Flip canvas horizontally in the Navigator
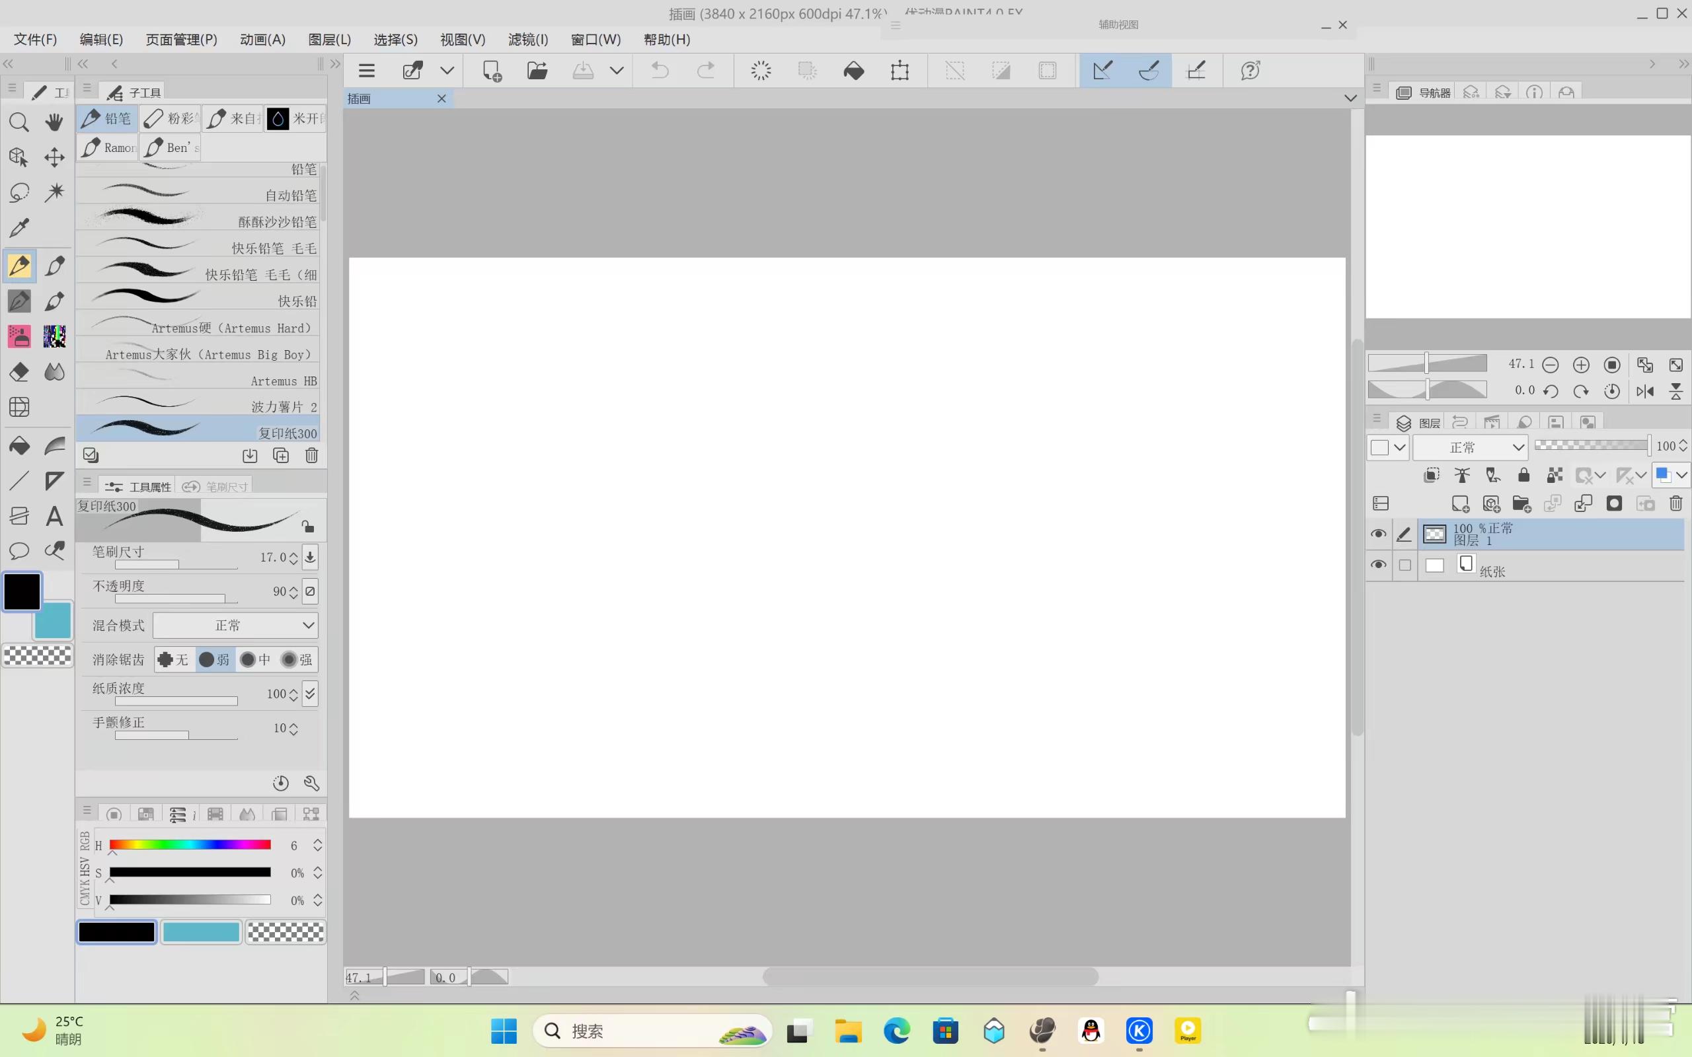Image resolution: width=1692 pixels, height=1057 pixels. click(1644, 392)
